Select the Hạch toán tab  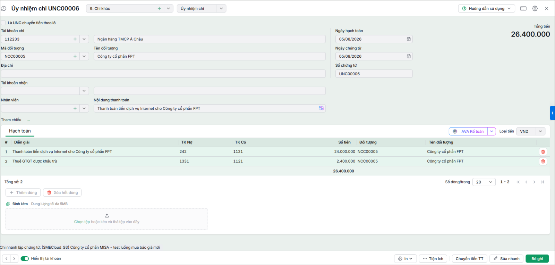pyautogui.click(x=20, y=131)
